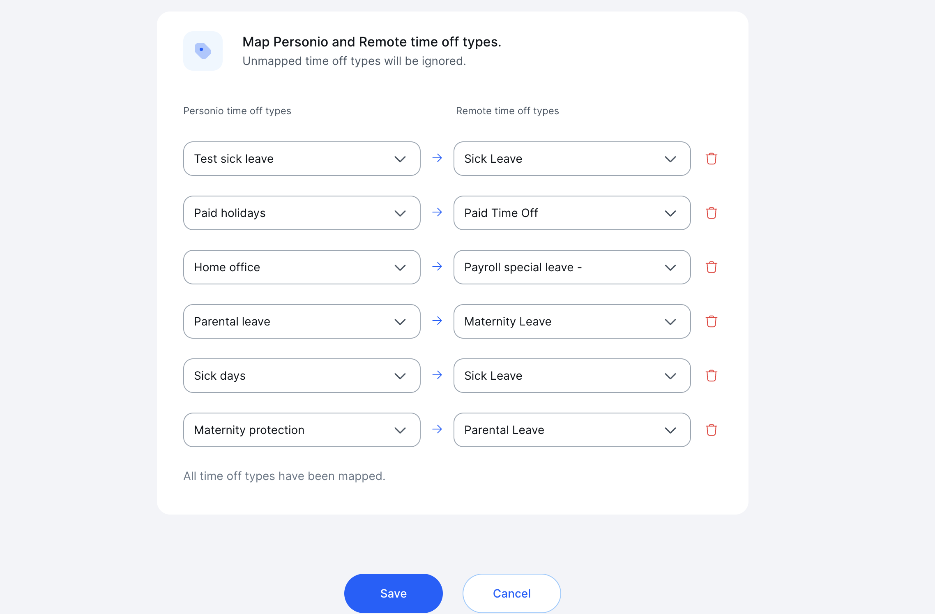Save the time off mappings
This screenshot has height=614, width=935.
pyautogui.click(x=393, y=593)
